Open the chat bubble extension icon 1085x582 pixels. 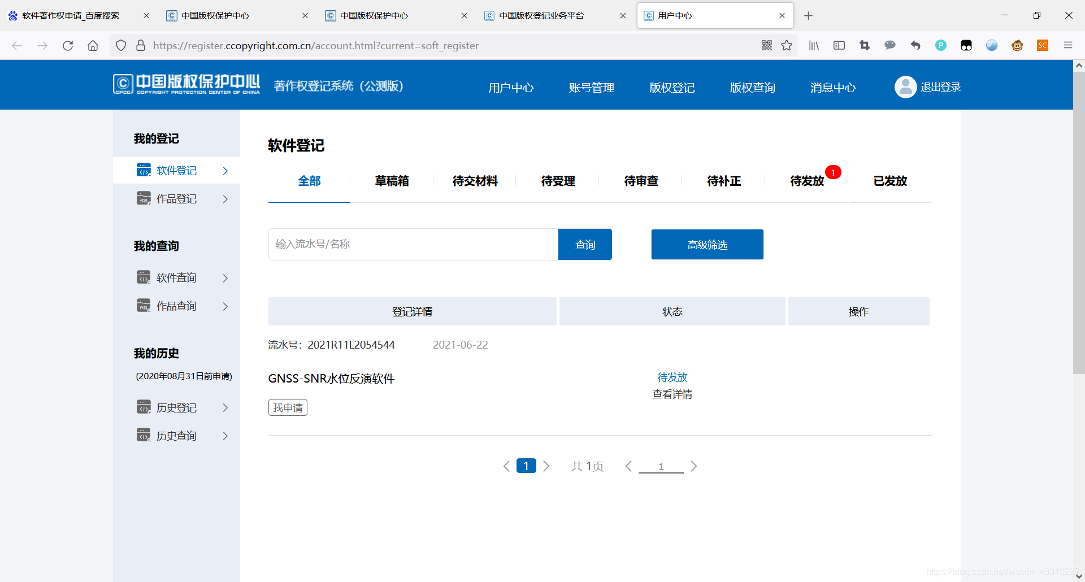tap(890, 46)
